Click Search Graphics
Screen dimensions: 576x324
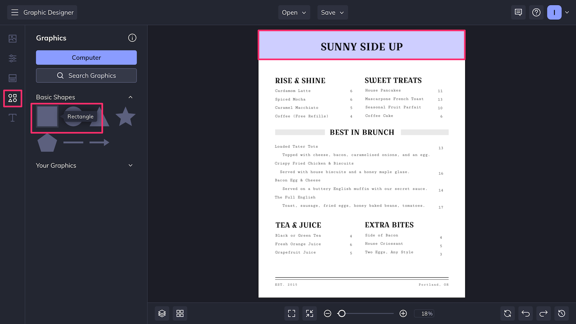click(x=86, y=76)
